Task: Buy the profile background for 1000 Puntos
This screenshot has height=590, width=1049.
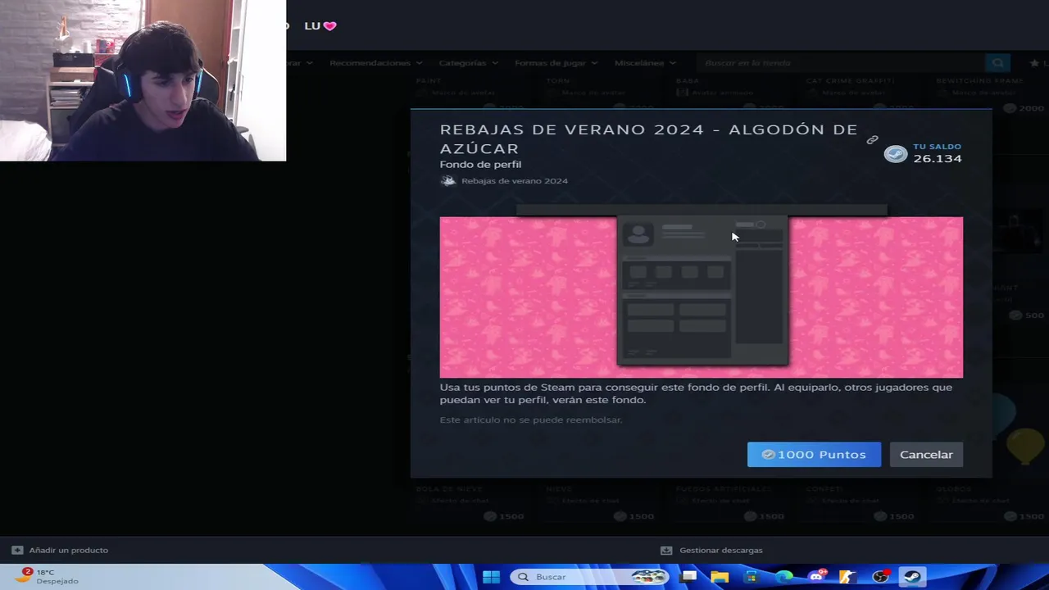Action: click(x=814, y=455)
